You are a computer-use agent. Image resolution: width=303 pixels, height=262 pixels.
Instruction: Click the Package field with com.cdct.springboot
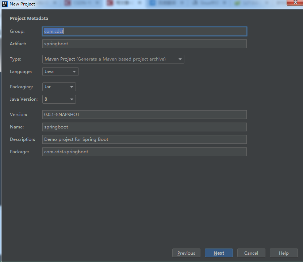click(144, 152)
